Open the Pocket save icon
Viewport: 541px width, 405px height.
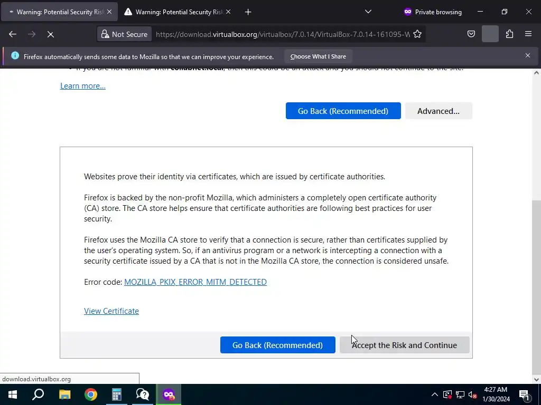click(471, 34)
